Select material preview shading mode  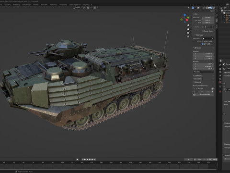(211, 8)
